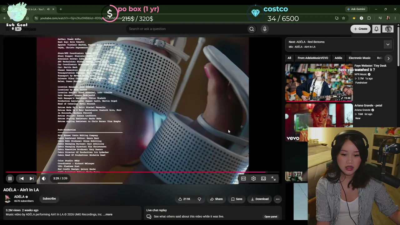This screenshot has height=225, width=400.
Task: Save video to a playlist
Action: click(x=237, y=199)
